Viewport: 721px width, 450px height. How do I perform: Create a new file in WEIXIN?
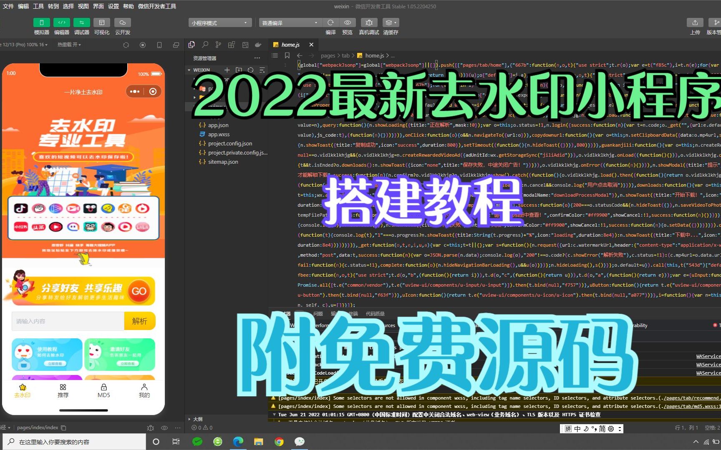click(x=227, y=70)
